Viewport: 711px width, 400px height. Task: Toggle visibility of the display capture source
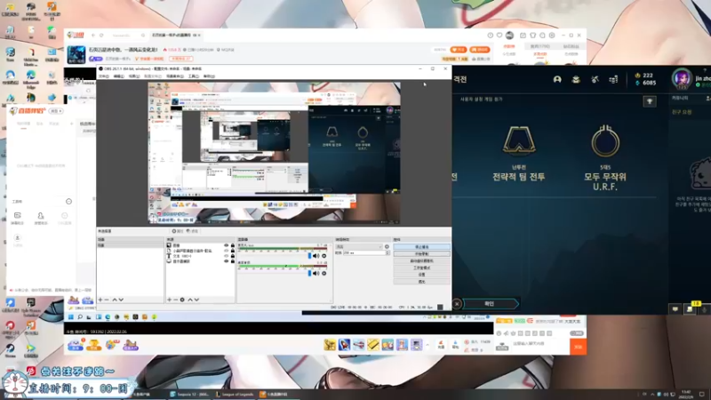227,261
